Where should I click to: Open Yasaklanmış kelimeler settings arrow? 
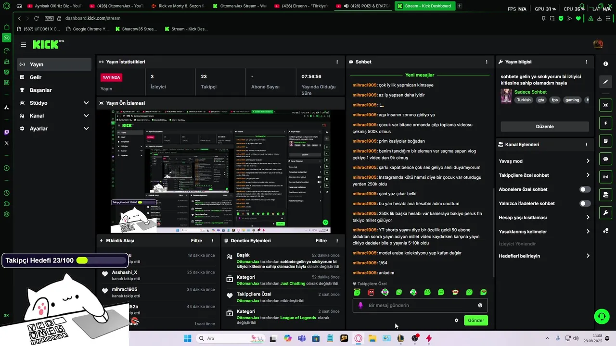(x=588, y=232)
